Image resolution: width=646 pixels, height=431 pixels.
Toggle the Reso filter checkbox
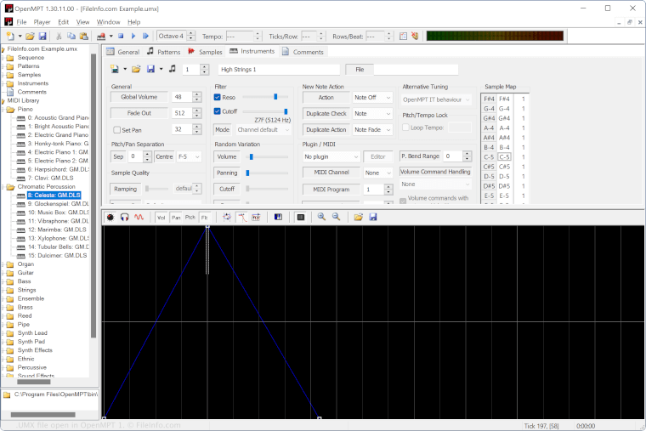point(218,97)
